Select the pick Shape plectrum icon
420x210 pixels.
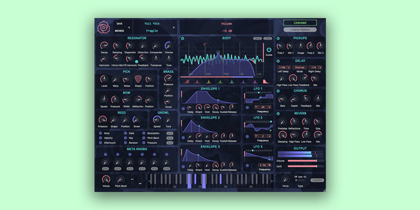coord(138,79)
